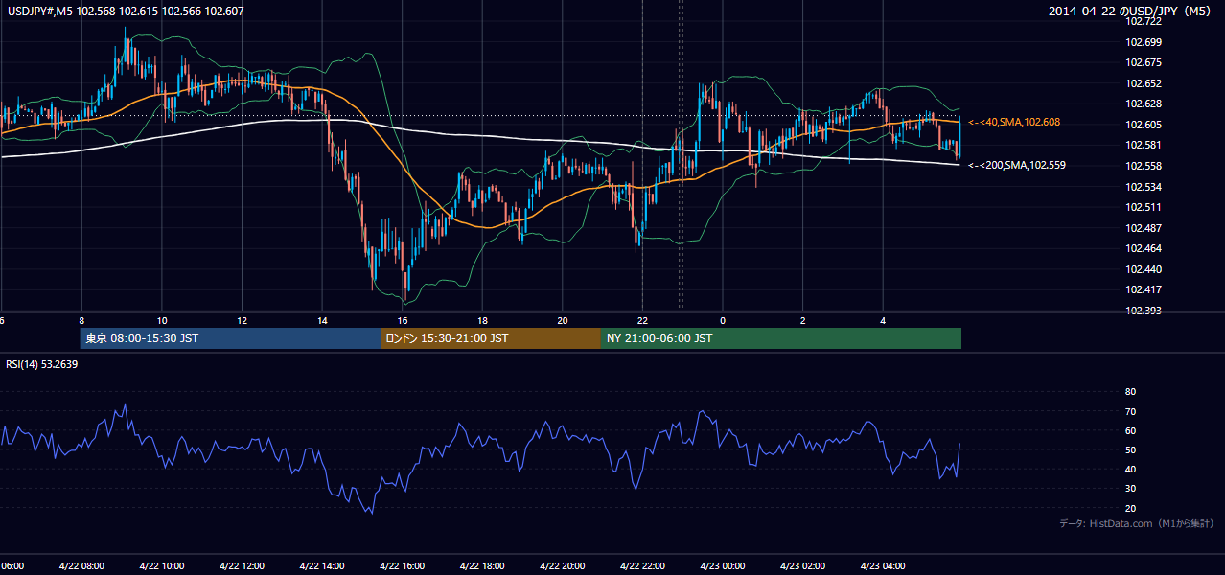The height and width of the screenshot is (575, 1225).
Task: Click RSI axis level 50
Action: (1130, 449)
